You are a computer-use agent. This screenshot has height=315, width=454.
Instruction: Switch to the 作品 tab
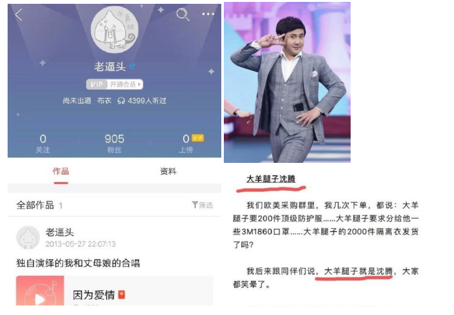pyautogui.click(x=61, y=171)
